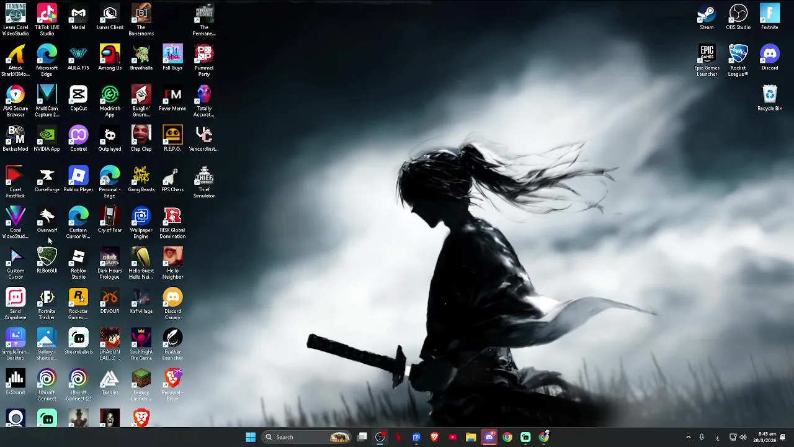Viewport: 794px width, 447px height.
Task: Click the Recycle Bin icon
Action: 770,98
